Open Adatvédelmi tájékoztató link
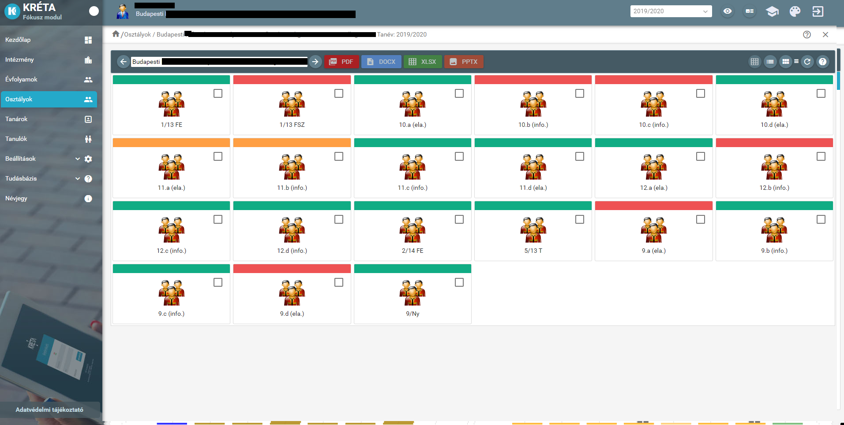 (49, 410)
